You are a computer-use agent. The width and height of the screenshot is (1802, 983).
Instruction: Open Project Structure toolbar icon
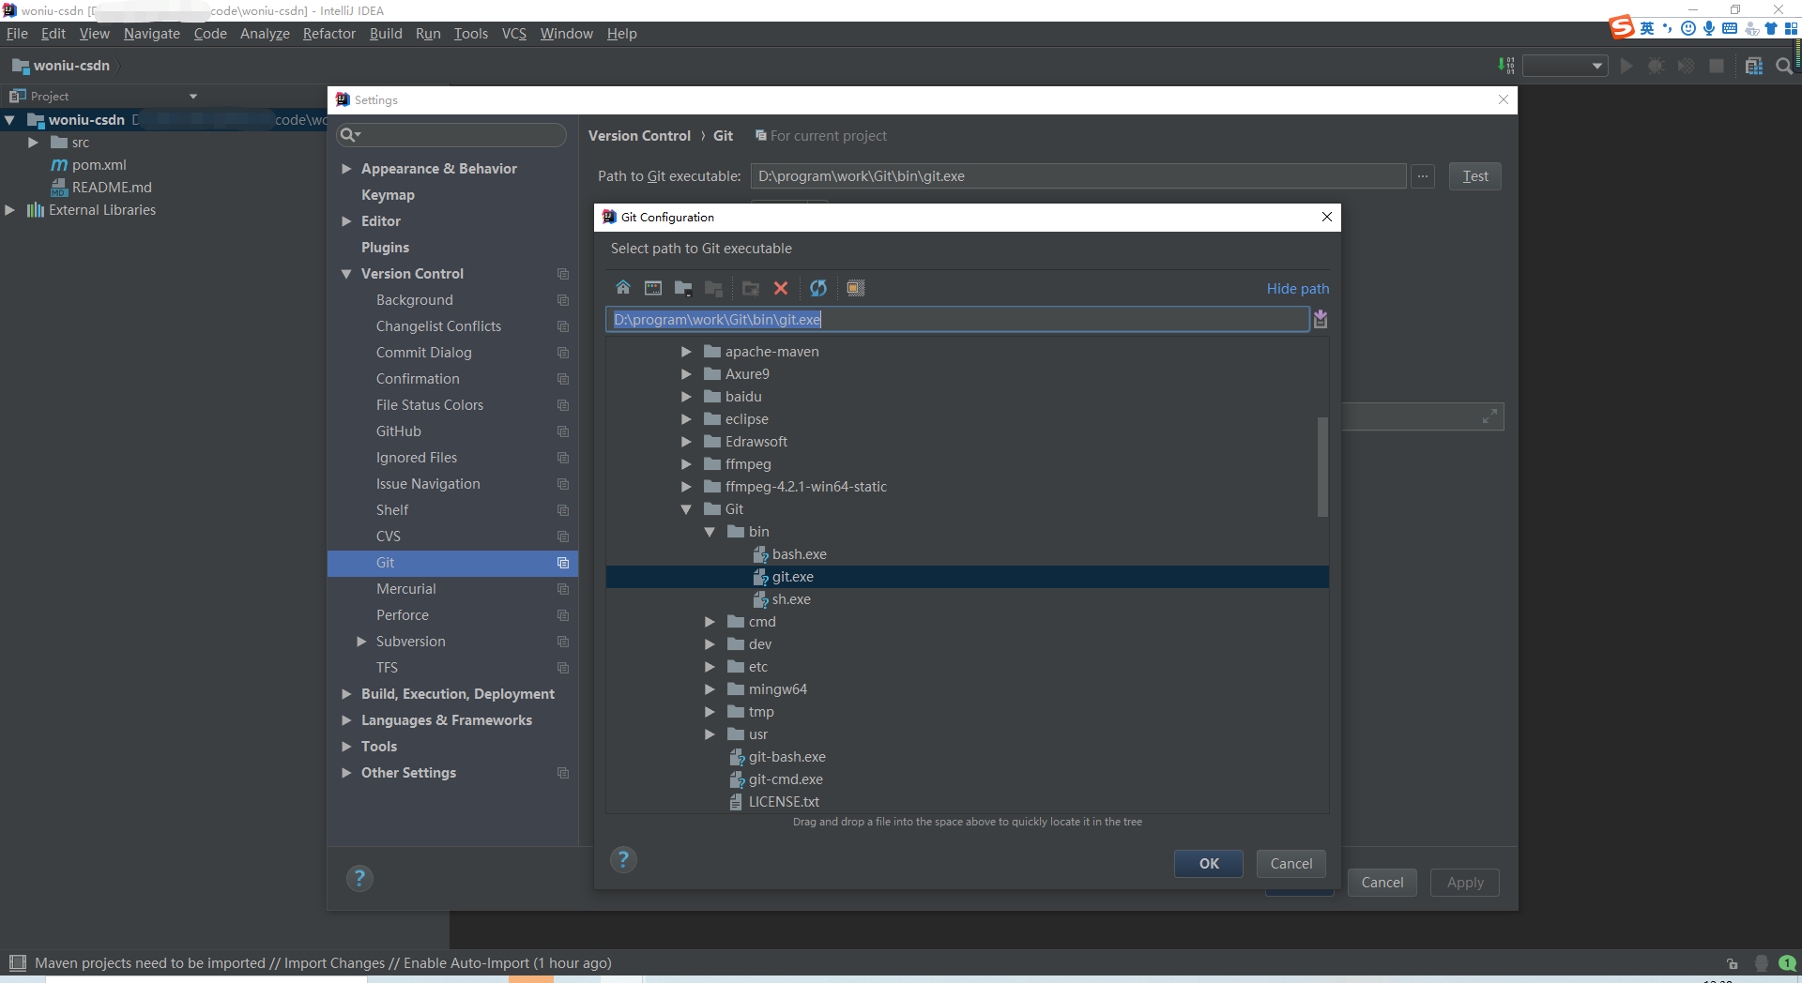click(x=1754, y=66)
